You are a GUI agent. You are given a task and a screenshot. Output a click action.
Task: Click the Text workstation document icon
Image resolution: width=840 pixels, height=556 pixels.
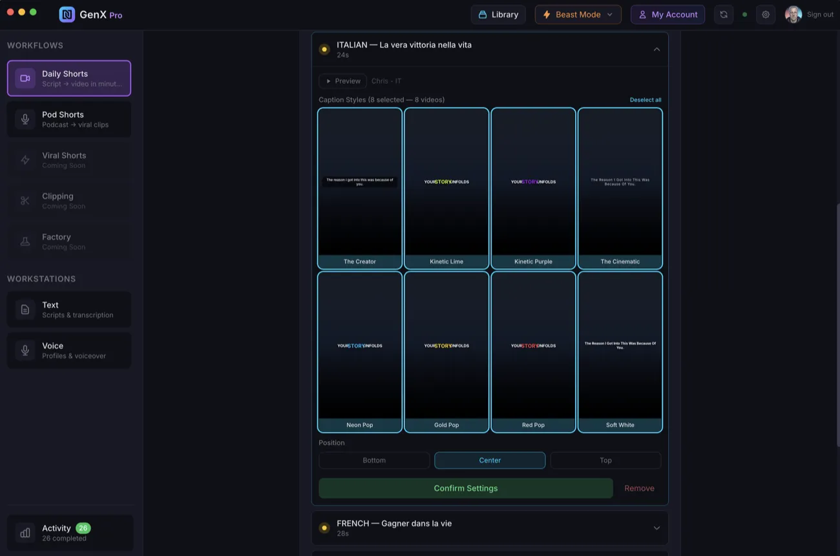[25, 310]
